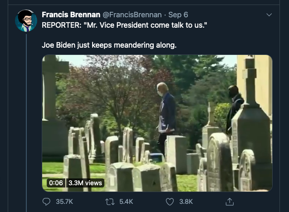Click the 3.3M views label

click(x=85, y=183)
